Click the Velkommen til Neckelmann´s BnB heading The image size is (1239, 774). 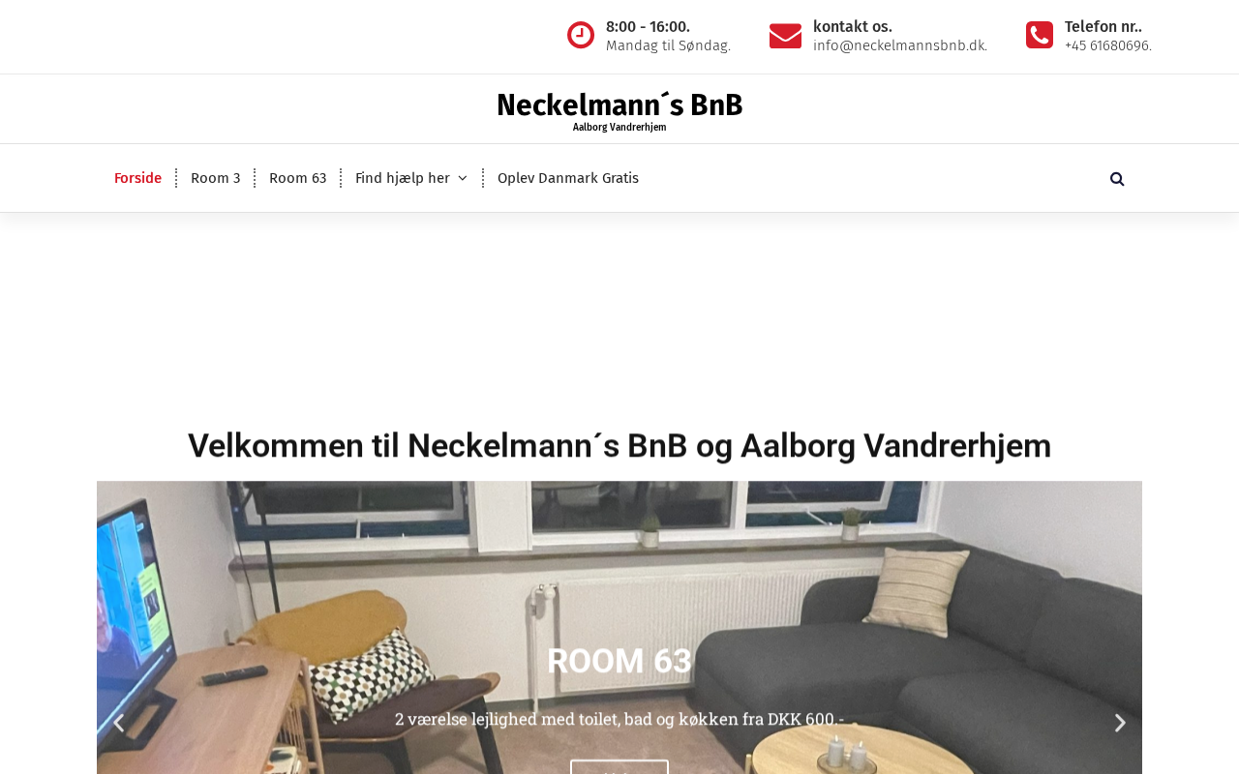click(619, 446)
